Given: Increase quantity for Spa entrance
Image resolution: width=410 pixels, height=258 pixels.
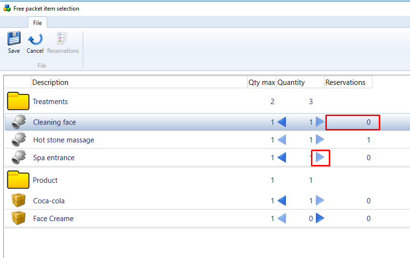Looking at the screenshot, I should pyautogui.click(x=320, y=158).
